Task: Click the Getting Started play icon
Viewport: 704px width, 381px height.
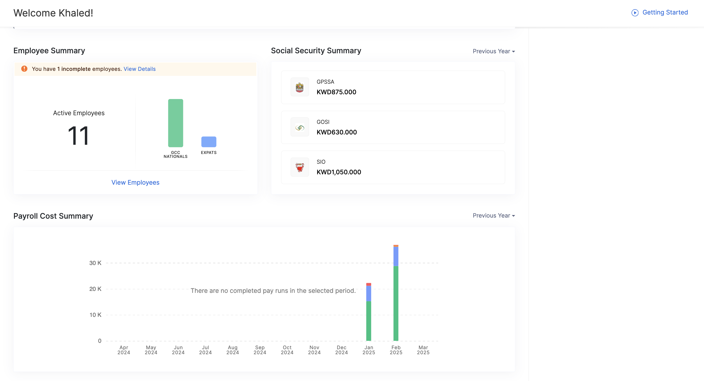Action: (x=635, y=13)
